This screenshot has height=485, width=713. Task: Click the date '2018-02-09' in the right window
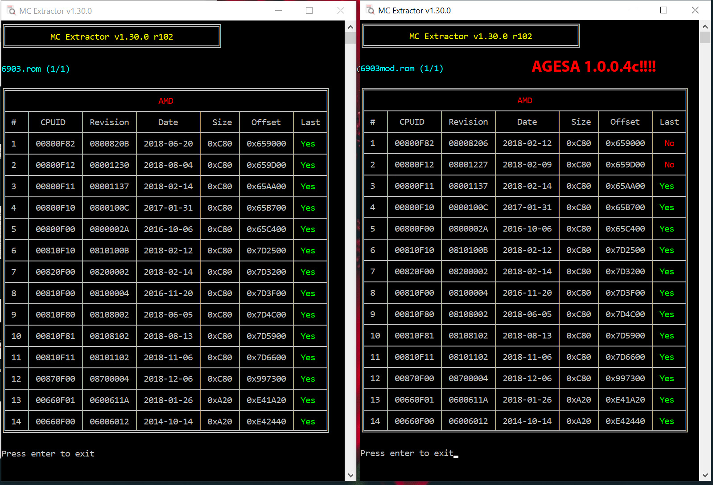point(527,165)
